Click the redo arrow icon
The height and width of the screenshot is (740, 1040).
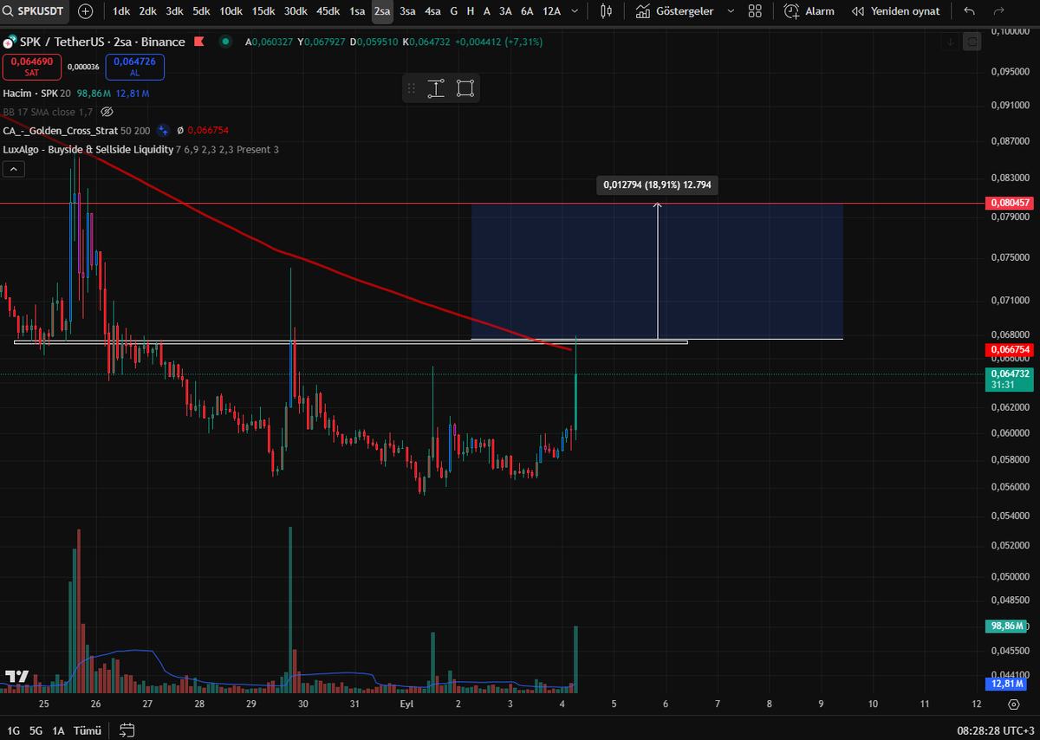click(998, 11)
